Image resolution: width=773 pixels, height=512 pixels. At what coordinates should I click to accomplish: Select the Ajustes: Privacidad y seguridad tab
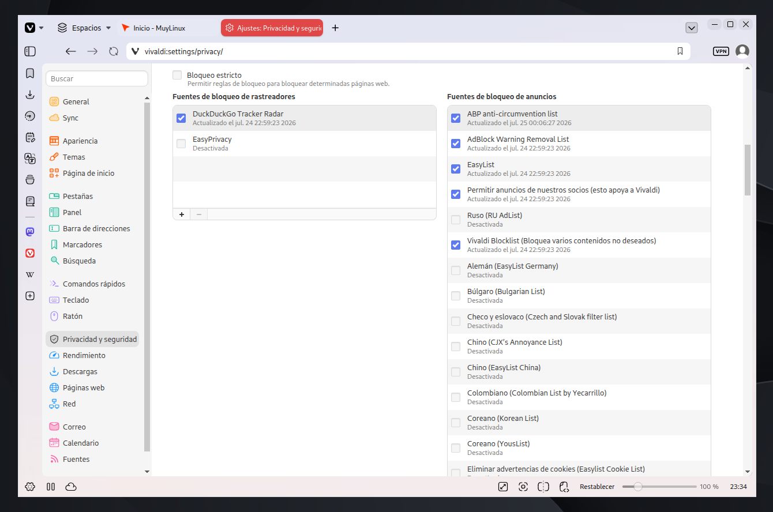coord(272,28)
